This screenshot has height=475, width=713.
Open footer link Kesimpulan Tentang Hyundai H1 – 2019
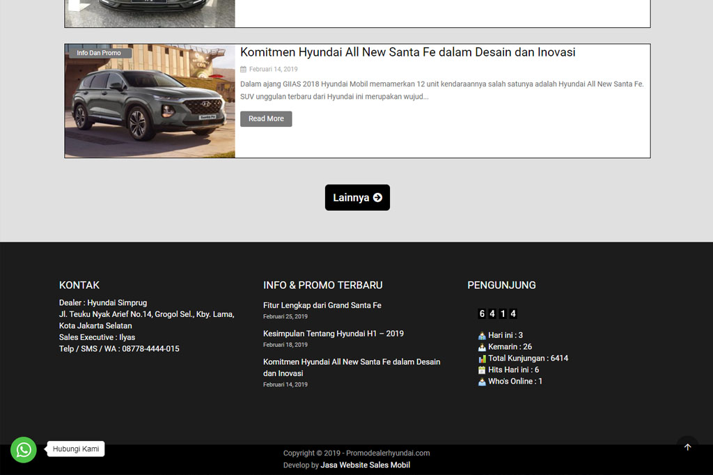[334, 334]
